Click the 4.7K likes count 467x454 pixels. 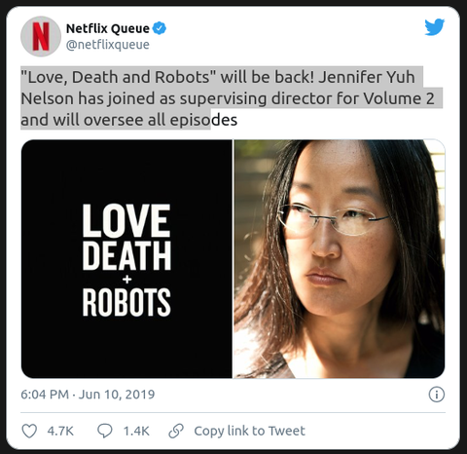click(60, 431)
